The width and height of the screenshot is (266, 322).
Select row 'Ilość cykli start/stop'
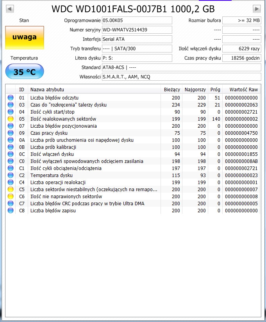(x=133, y=112)
